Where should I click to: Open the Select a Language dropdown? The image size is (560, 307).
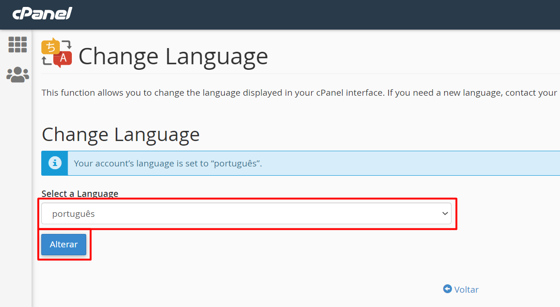246,213
